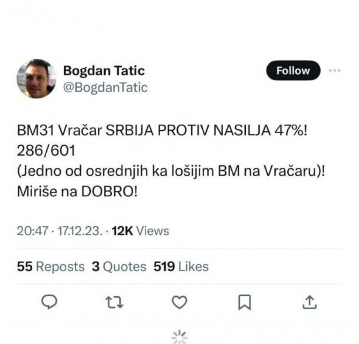The image size is (359, 344).
Task: Click the 12K Views count
Action: tap(140, 231)
